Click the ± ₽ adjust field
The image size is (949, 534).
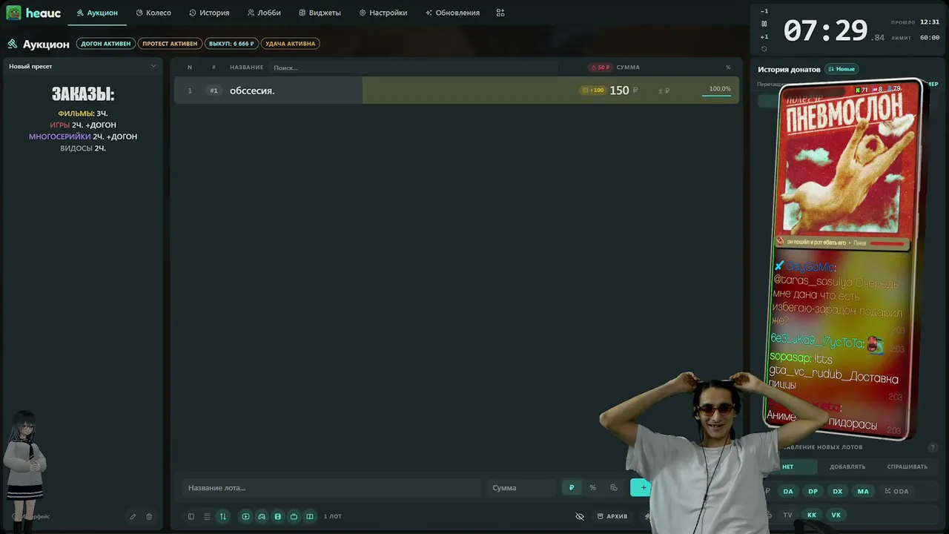tap(664, 90)
